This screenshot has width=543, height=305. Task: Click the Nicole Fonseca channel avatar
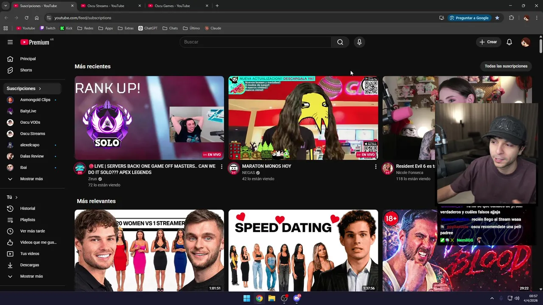(x=387, y=169)
